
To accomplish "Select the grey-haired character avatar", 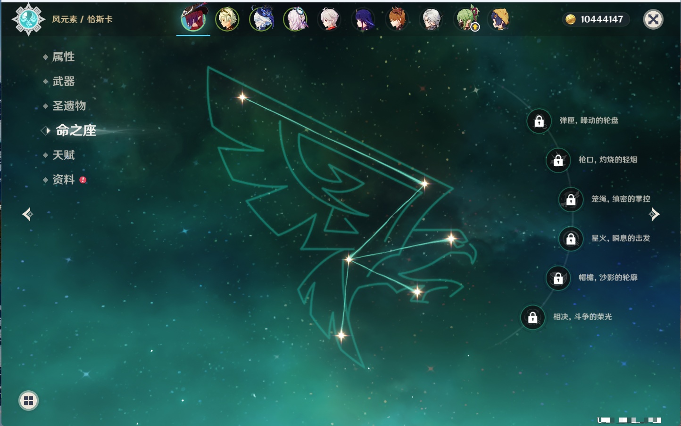I will [x=432, y=19].
